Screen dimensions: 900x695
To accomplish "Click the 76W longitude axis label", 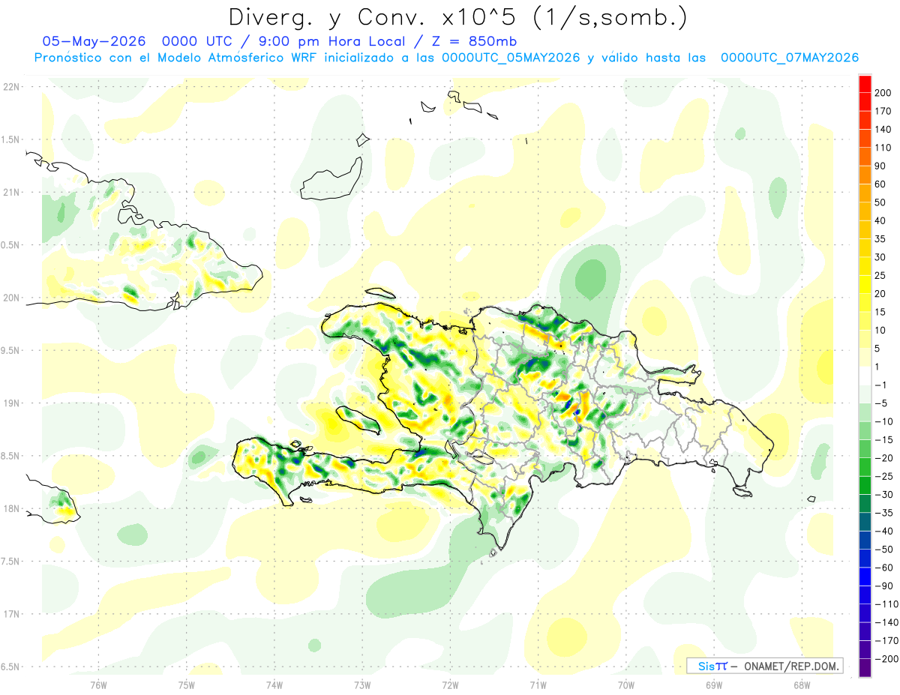I will [98, 685].
